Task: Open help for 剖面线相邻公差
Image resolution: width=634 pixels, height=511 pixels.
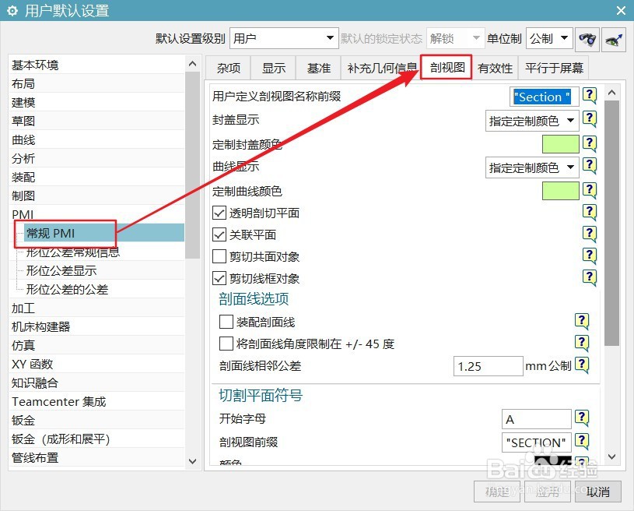Action: tap(582, 365)
